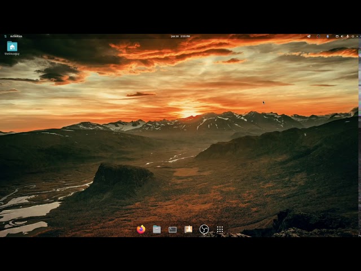Open thelinuxguy home folder on desktop
Image resolution: width=361 pixels, height=271 pixels.
(12, 48)
